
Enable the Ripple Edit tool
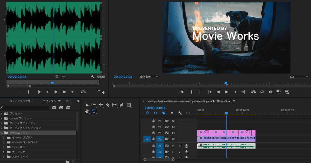[x=101, y=105]
